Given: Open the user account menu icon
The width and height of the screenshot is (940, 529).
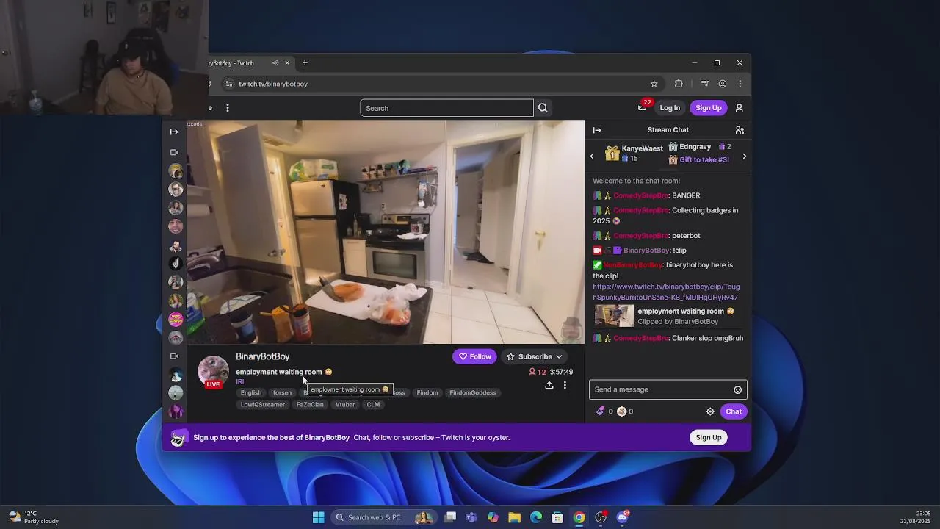Looking at the screenshot, I should tap(740, 108).
